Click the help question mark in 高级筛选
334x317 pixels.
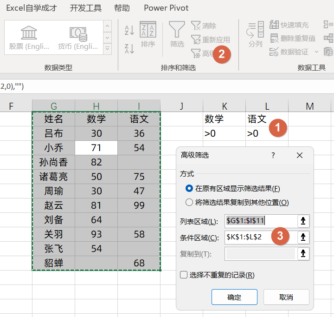coord(273,155)
